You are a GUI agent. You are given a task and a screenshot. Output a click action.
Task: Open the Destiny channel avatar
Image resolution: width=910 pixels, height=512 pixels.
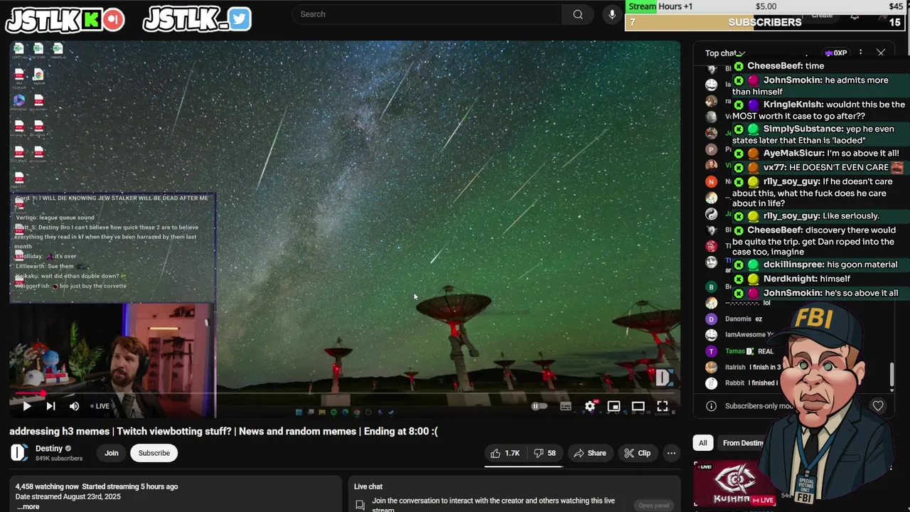[19, 452]
